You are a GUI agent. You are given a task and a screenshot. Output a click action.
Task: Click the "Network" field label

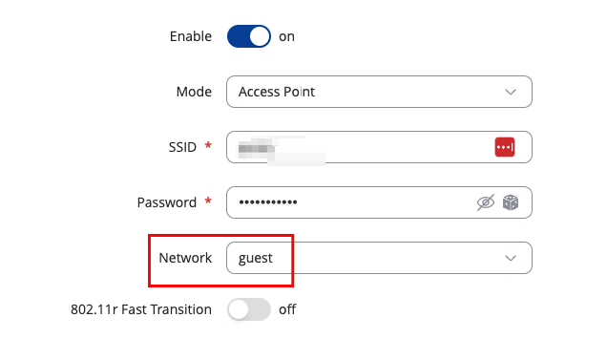pos(185,258)
